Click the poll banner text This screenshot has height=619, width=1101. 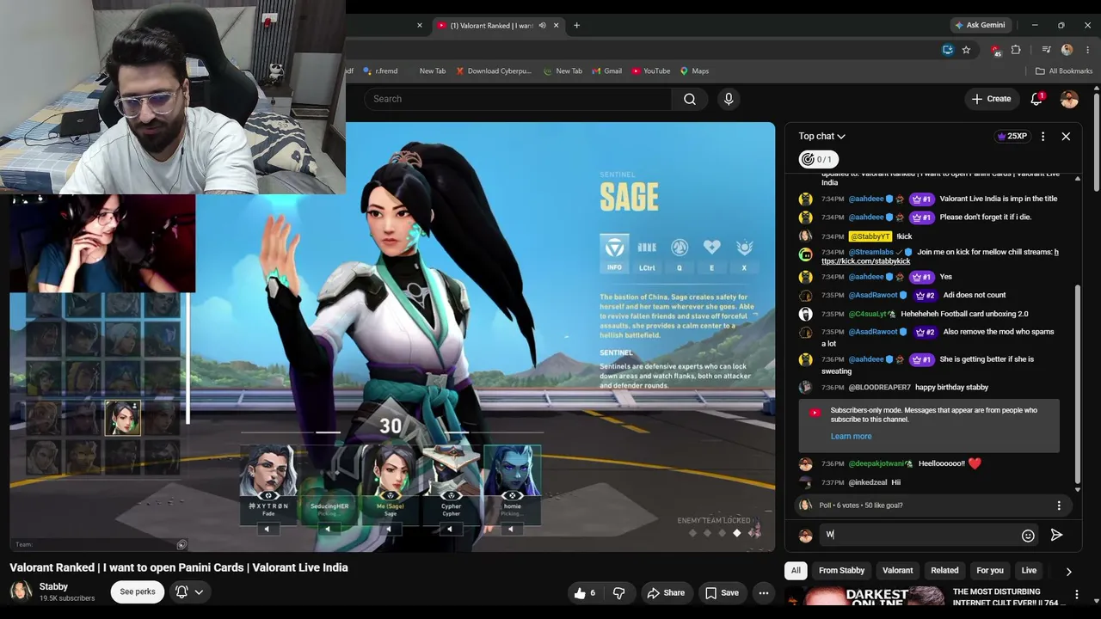click(x=860, y=506)
